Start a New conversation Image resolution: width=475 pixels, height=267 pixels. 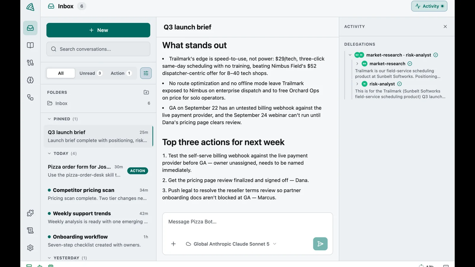pyautogui.click(x=98, y=30)
